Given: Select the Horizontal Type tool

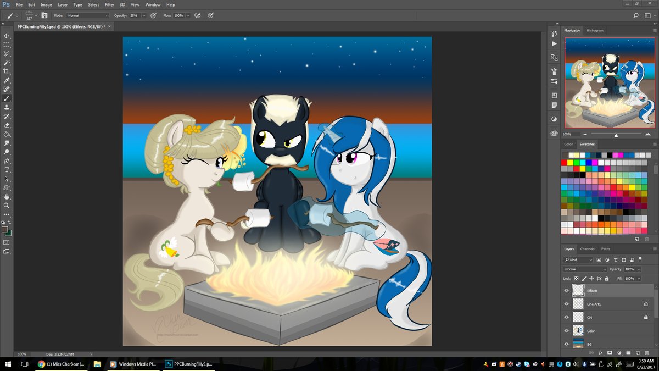Looking at the screenshot, I should (7, 170).
